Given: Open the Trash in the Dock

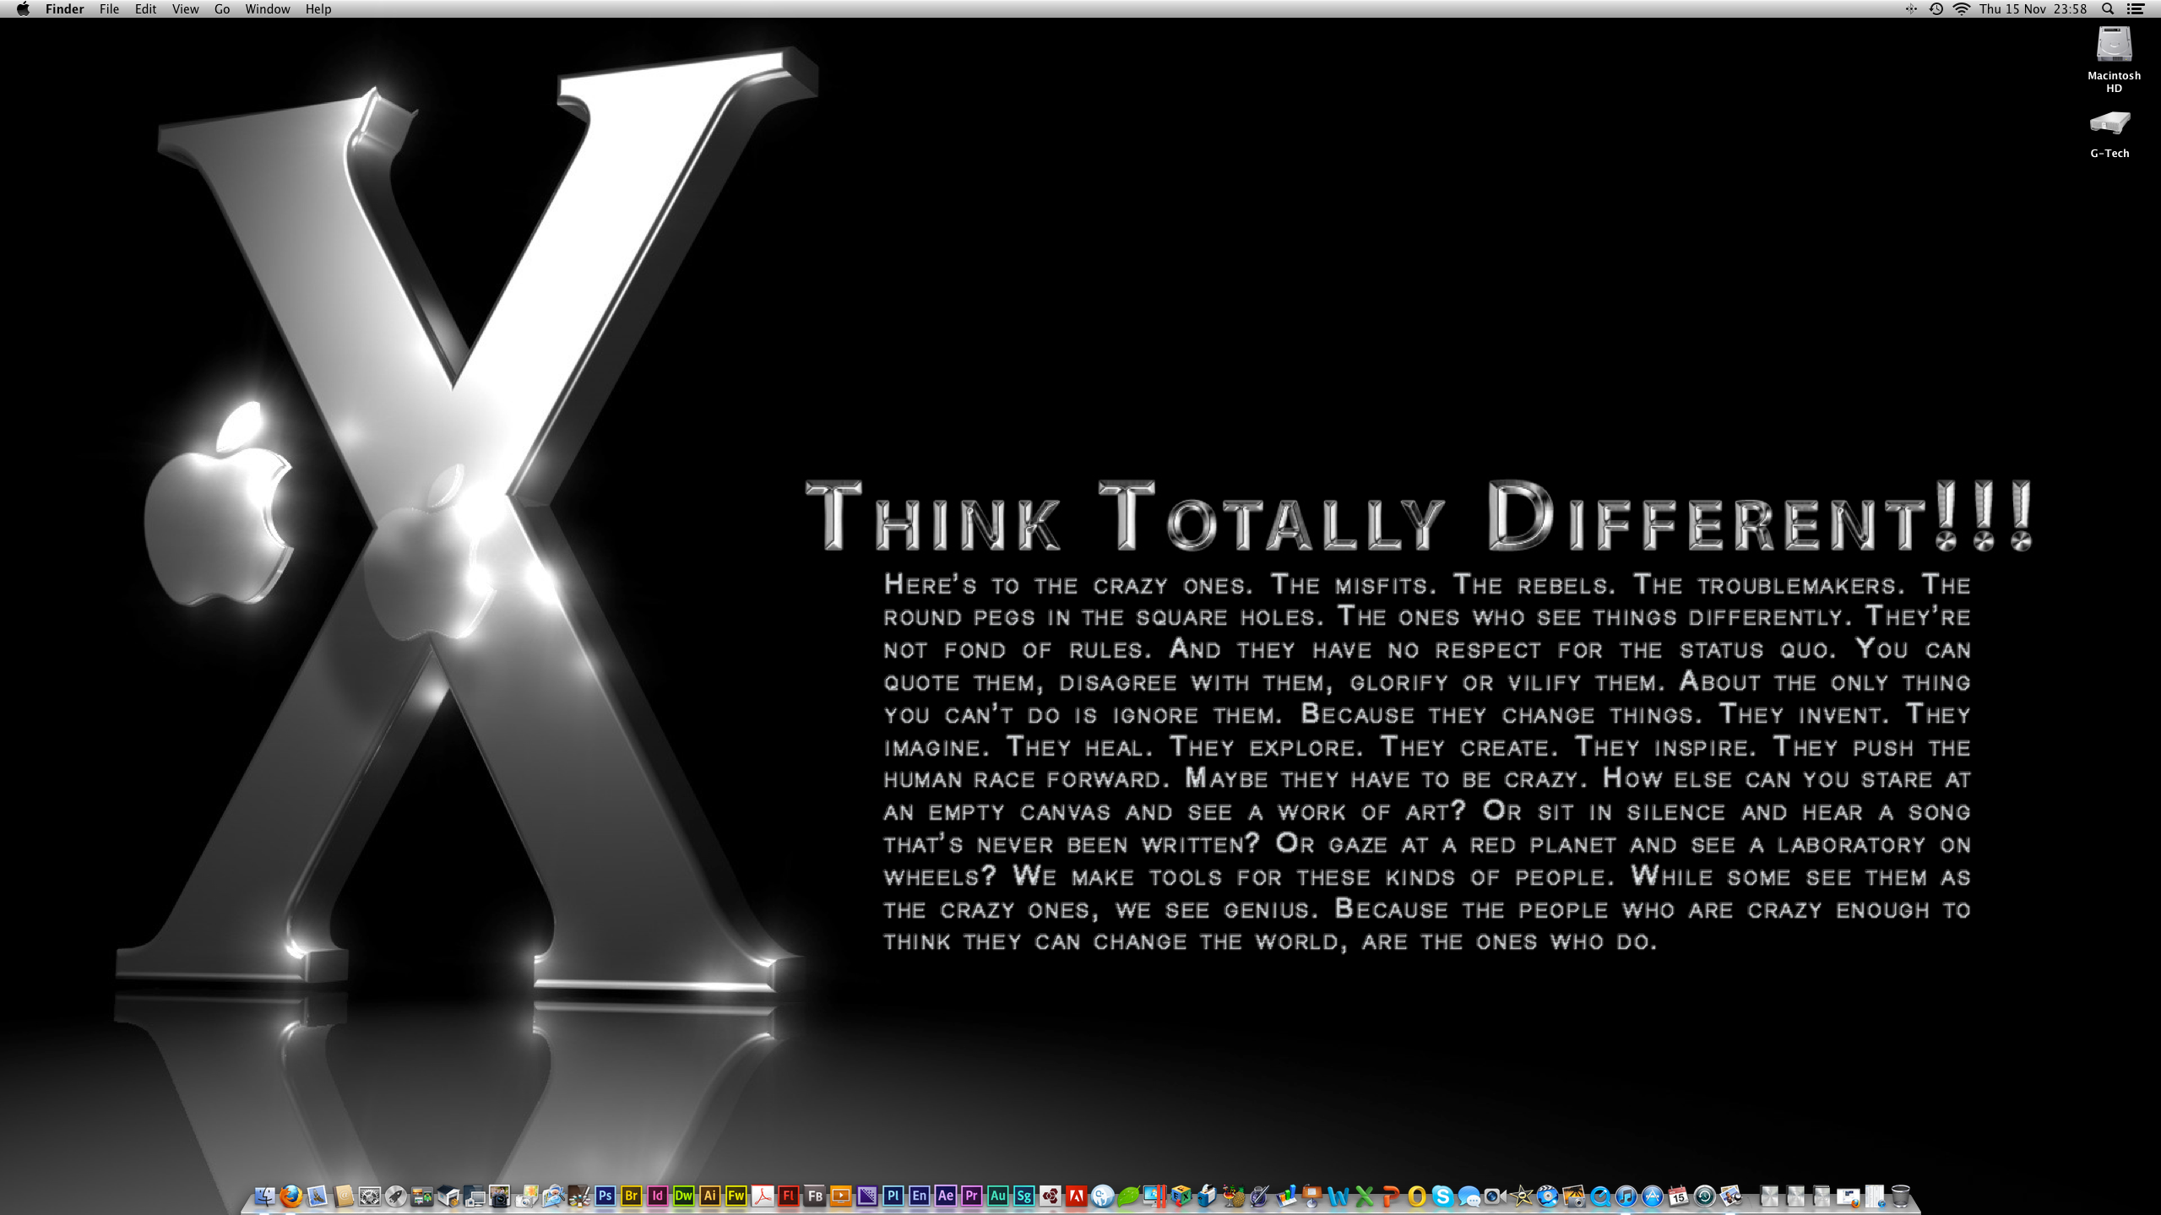Looking at the screenshot, I should pyautogui.click(x=1901, y=1196).
